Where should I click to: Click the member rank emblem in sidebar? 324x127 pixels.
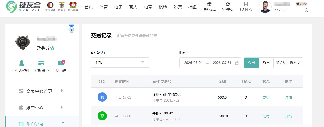23,42
